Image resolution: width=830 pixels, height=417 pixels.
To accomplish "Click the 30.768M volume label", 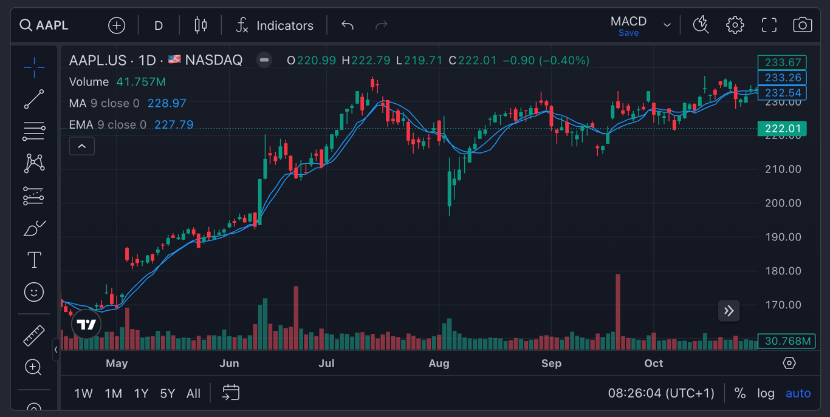I will (x=787, y=341).
